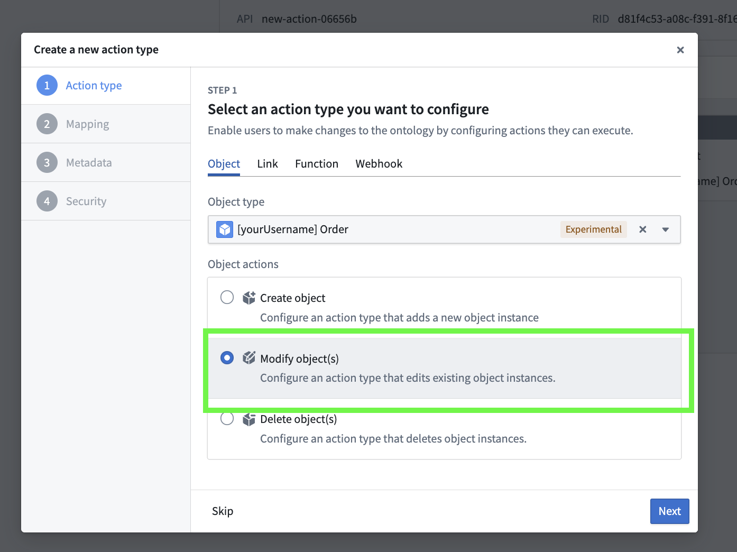Click the blue cube icon on the Order object type
Image resolution: width=737 pixels, height=552 pixels.
(225, 229)
